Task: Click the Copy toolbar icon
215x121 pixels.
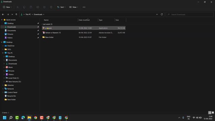Action: 24,7
